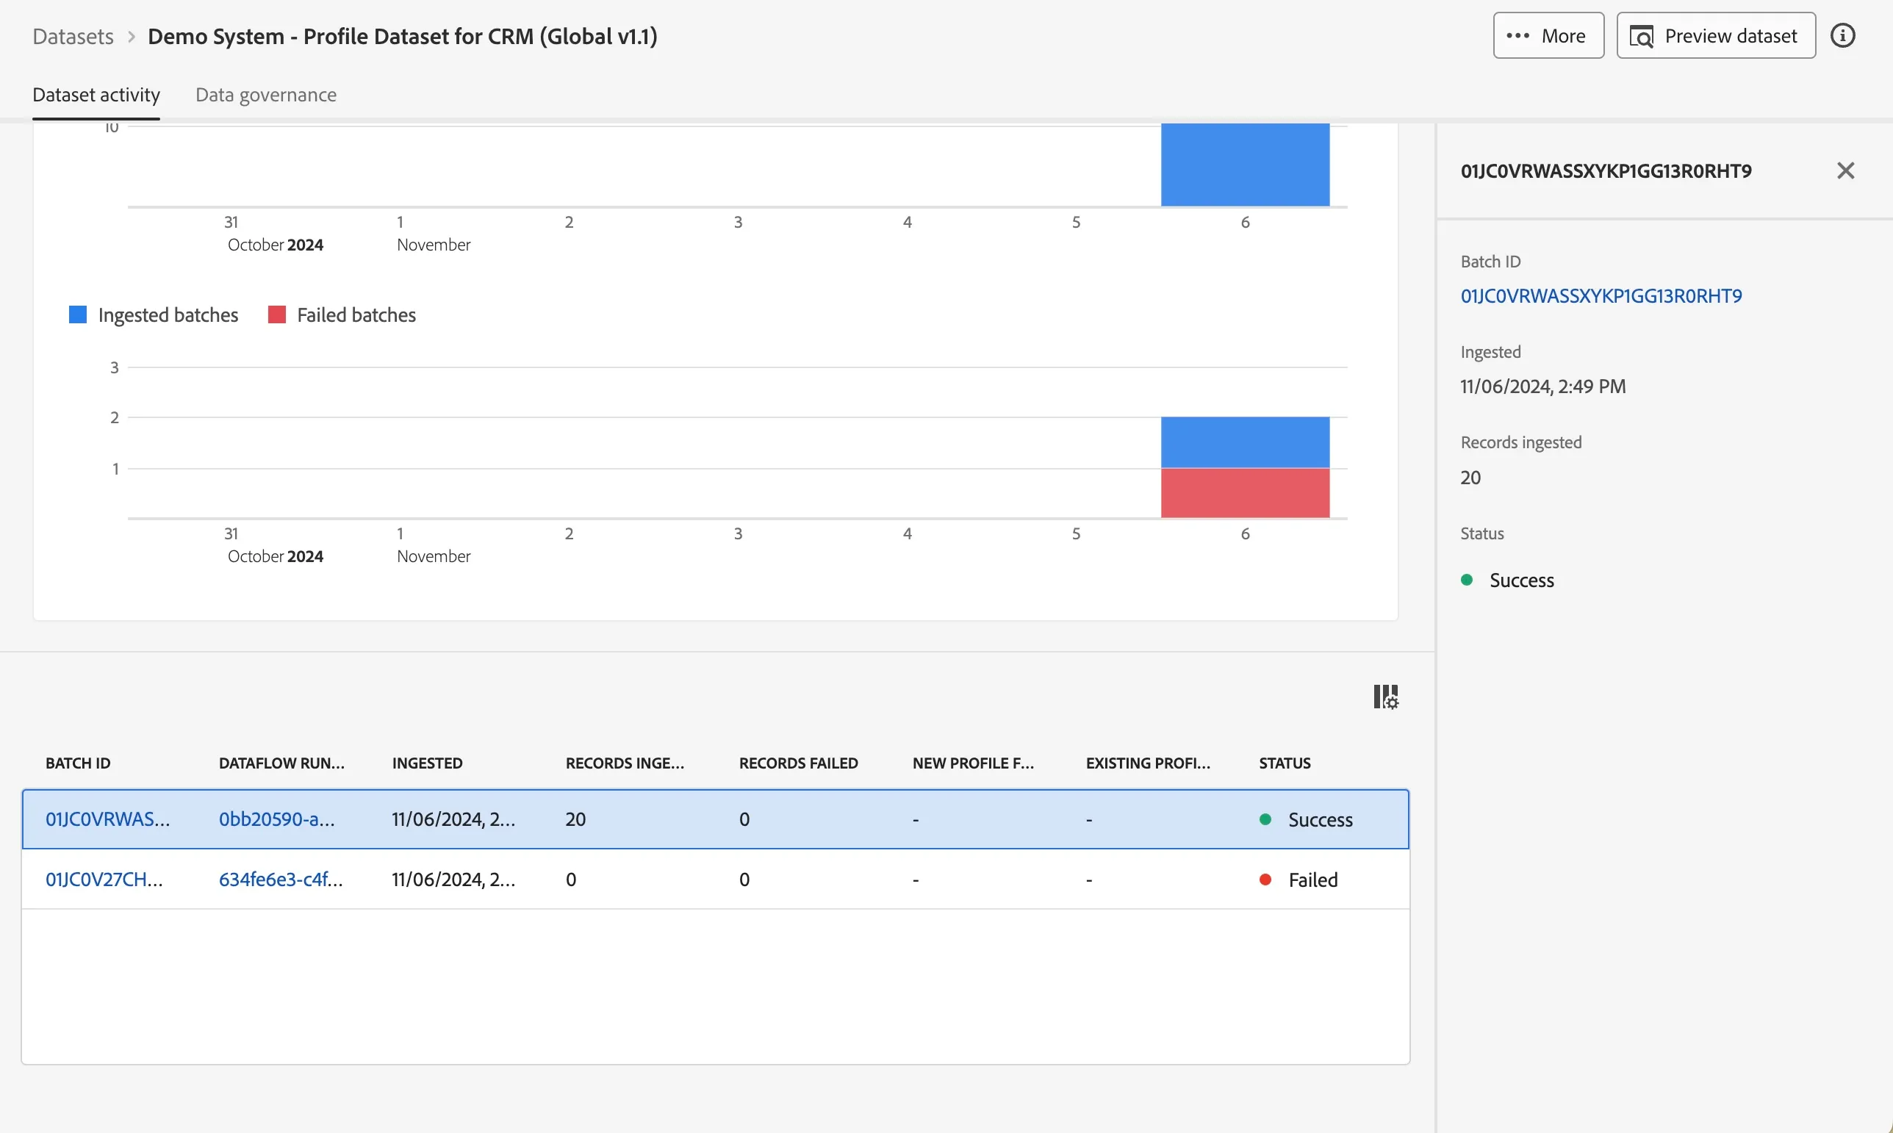Switch to the Data governance tab
This screenshot has width=1893, height=1133.
266,95
